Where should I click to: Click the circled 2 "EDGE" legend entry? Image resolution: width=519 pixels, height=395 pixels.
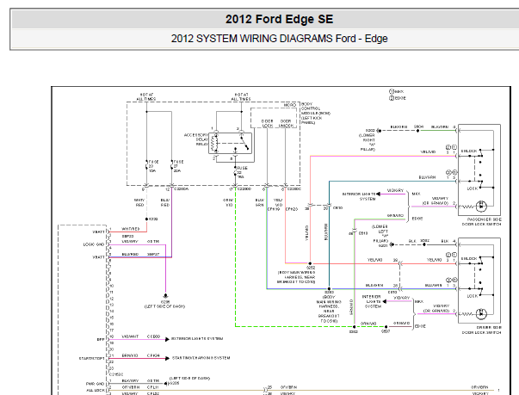(x=397, y=98)
